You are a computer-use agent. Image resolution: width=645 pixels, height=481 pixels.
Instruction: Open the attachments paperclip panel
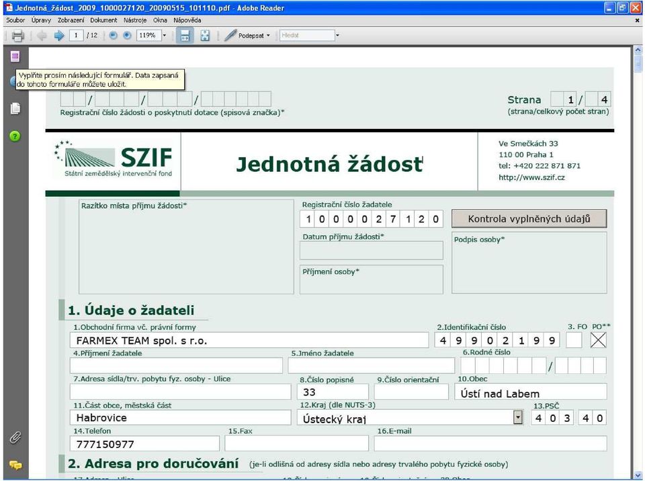tap(15, 438)
